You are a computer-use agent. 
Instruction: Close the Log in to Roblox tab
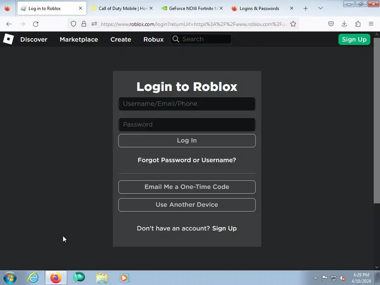[81, 8]
